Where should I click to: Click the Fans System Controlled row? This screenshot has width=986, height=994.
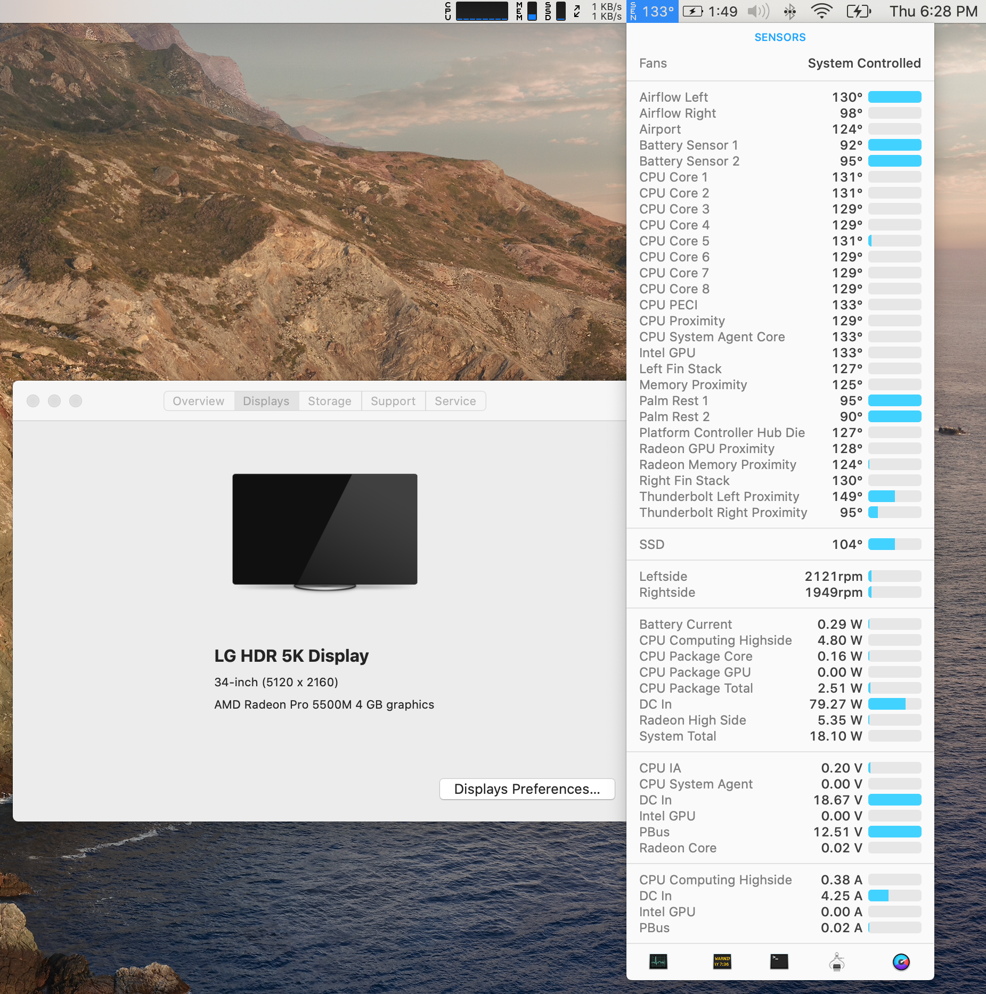(780, 63)
